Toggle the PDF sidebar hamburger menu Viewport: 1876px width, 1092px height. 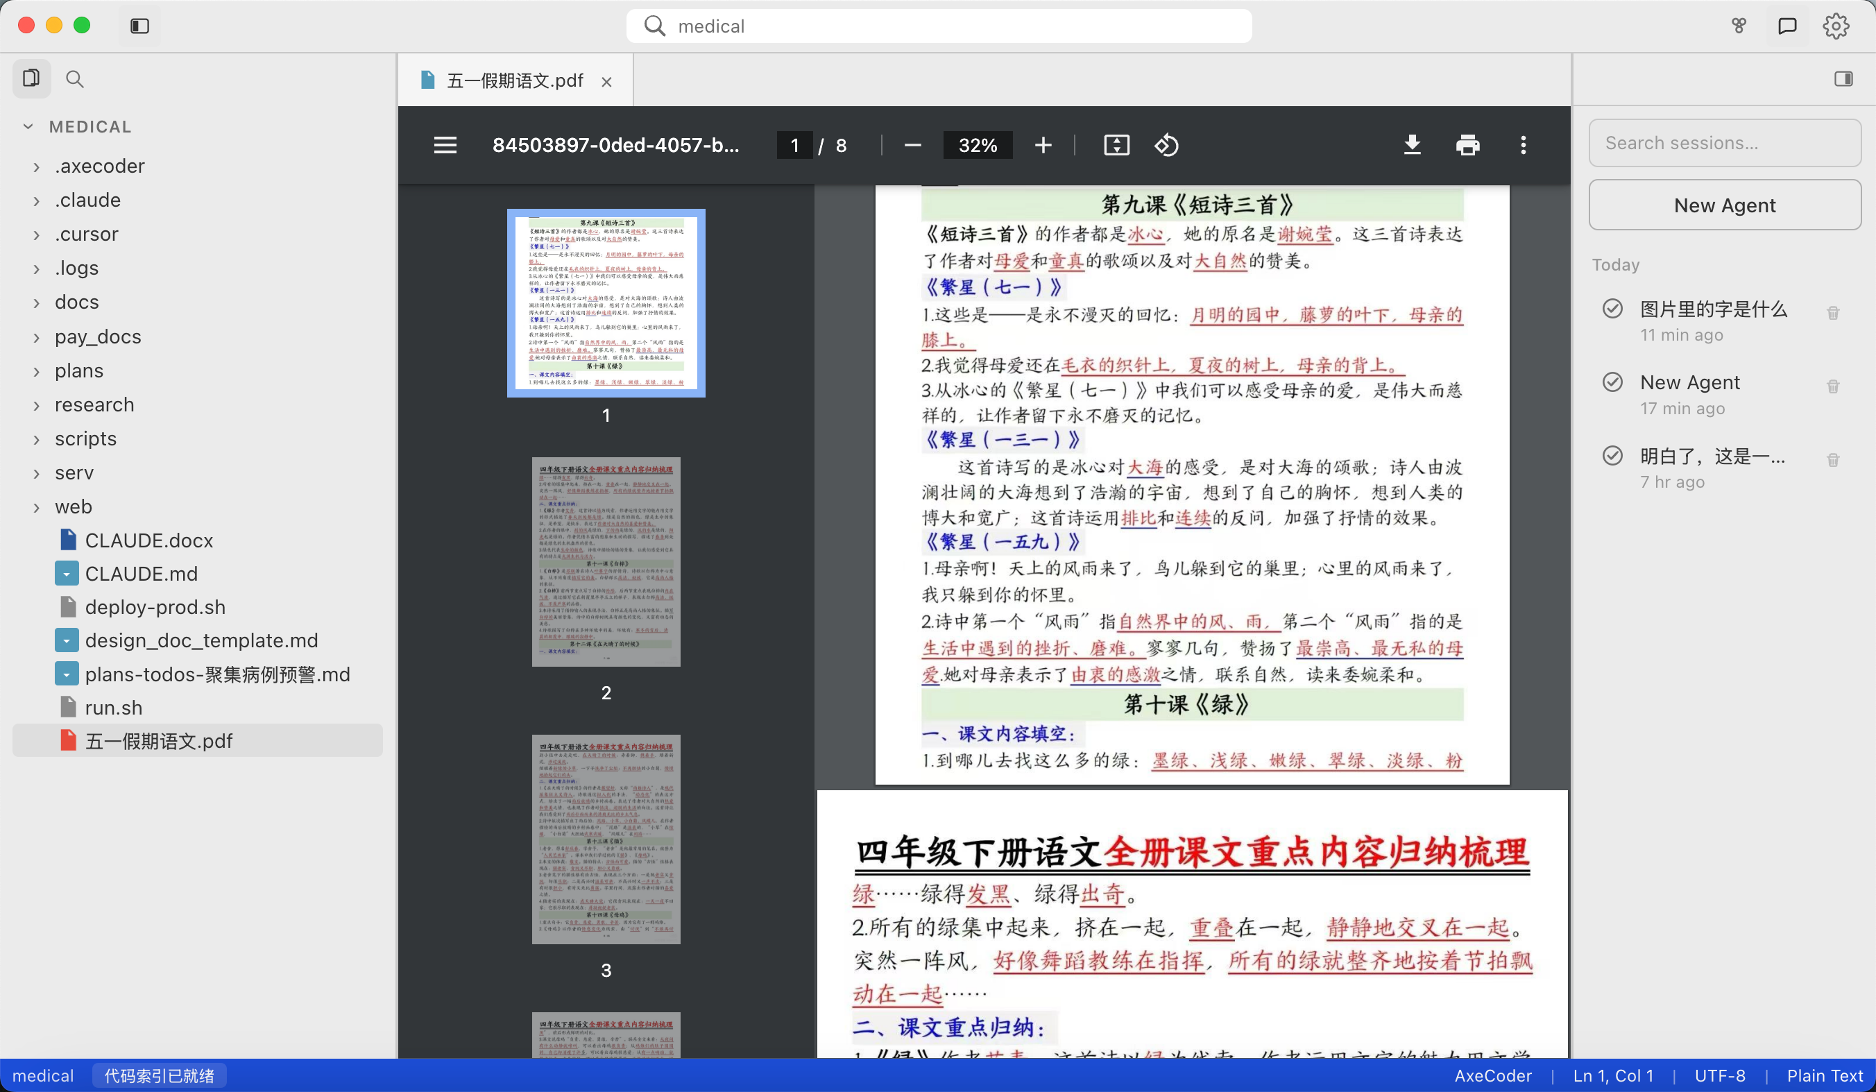(x=445, y=145)
